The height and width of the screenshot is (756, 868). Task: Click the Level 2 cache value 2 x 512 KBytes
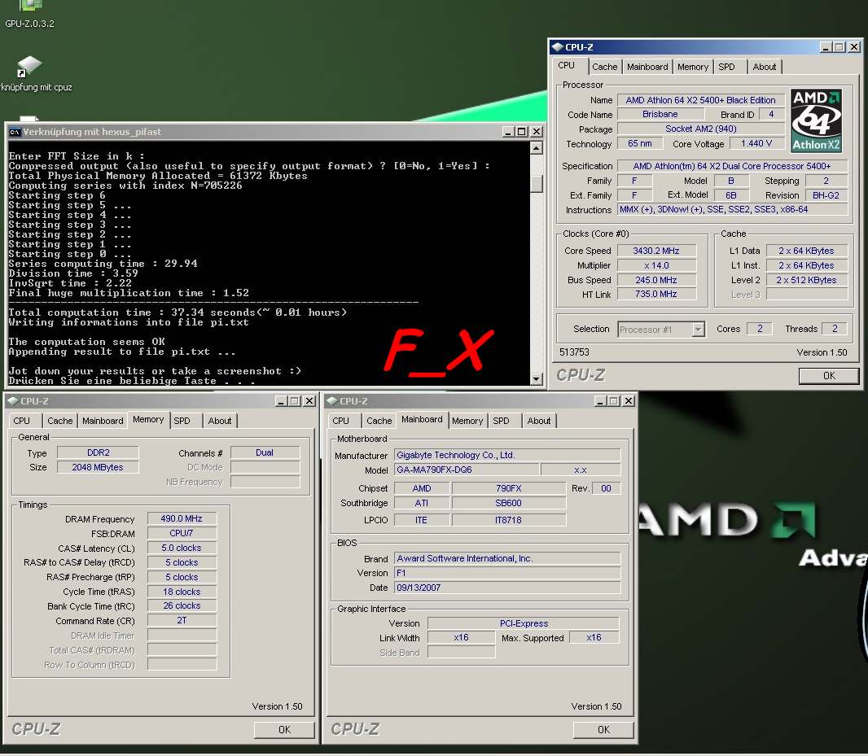pyautogui.click(x=806, y=280)
